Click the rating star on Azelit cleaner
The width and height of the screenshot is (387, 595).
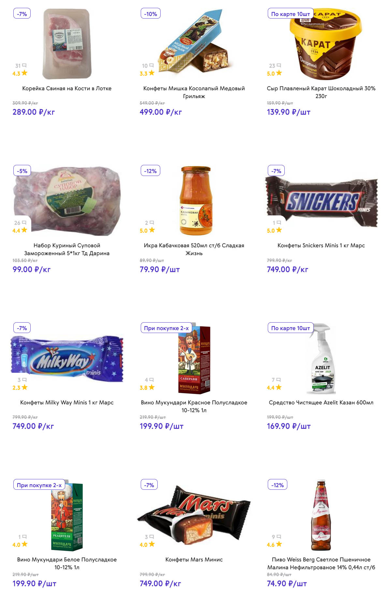(279, 387)
